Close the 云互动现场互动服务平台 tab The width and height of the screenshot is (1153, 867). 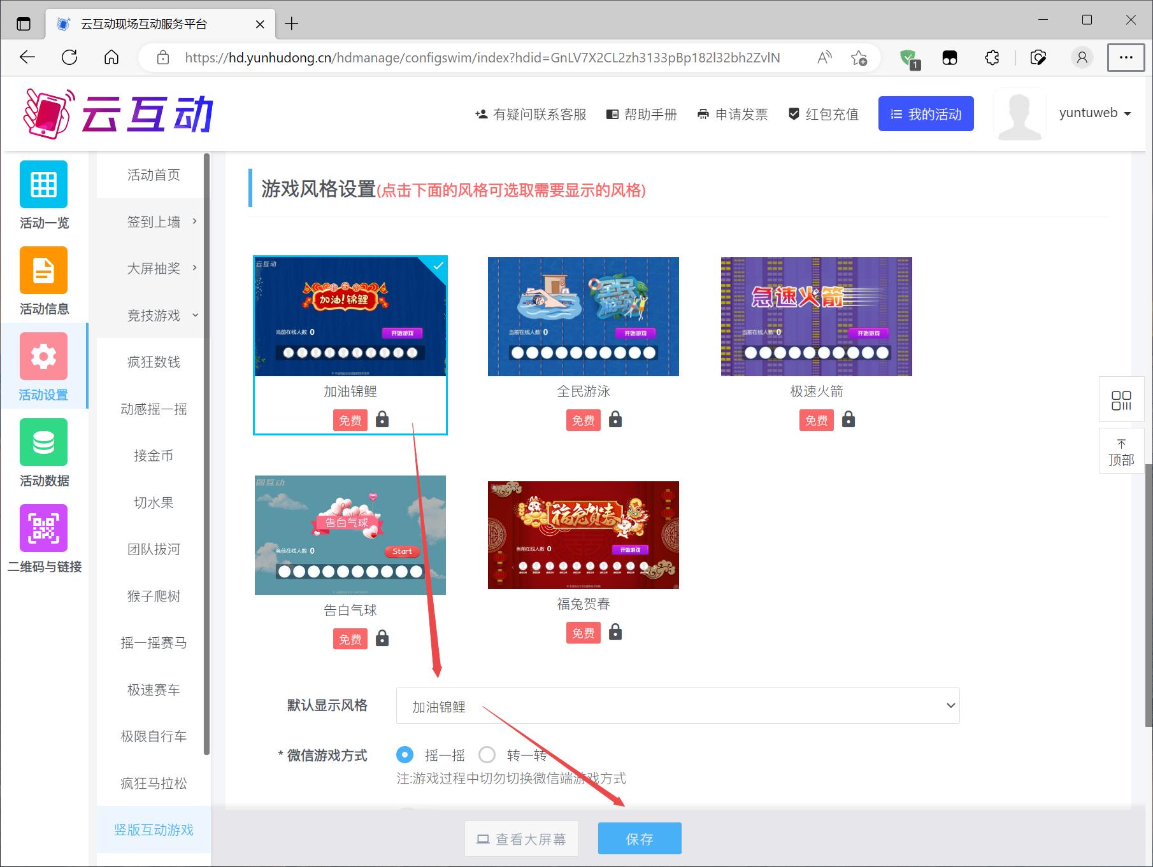(x=260, y=24)
